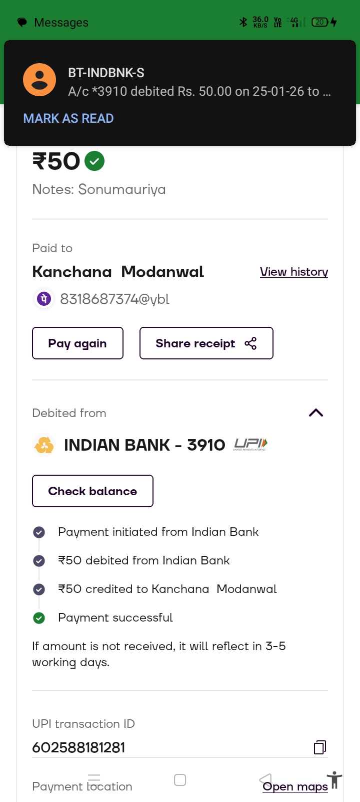Click the Messages app icon in notification header
Screen dimensions: 360x802
pyautogui.click(x=22, y=23)
